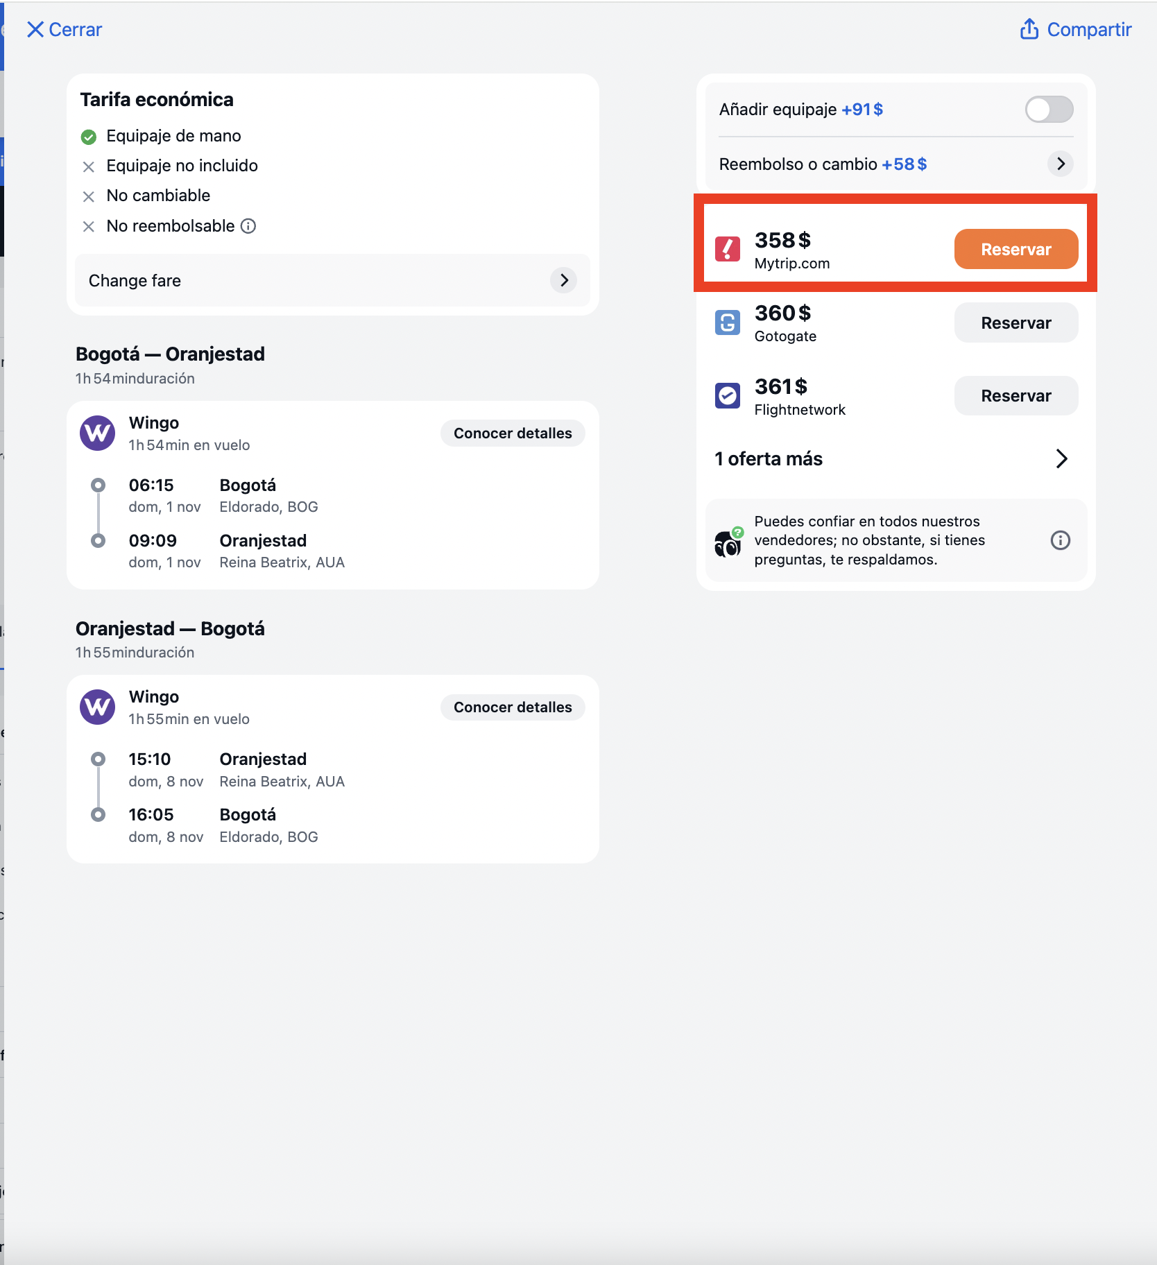The height and width of the screenshot is (1265, 1157).
Task: Click the 06:15 Bogotá departure time
Action: [x=151, y=485]
